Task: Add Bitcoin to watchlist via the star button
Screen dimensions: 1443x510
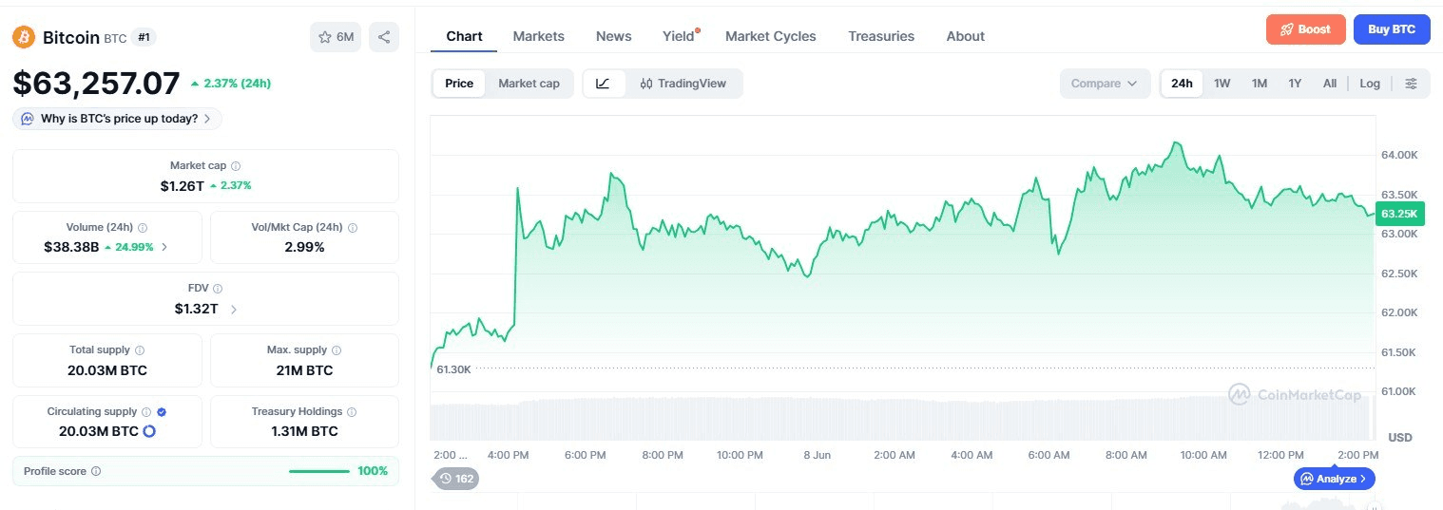Action: click(336, 37)
